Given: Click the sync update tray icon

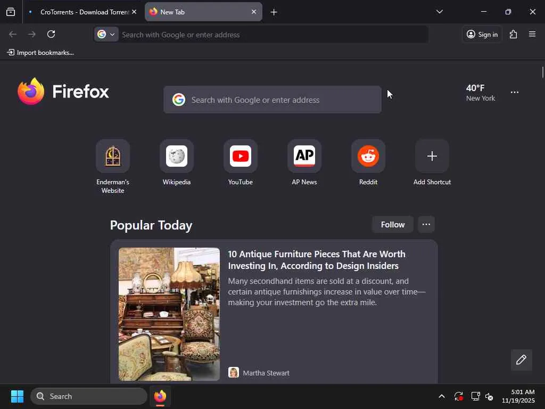Looking at the screenshot, I should point(458,396).
